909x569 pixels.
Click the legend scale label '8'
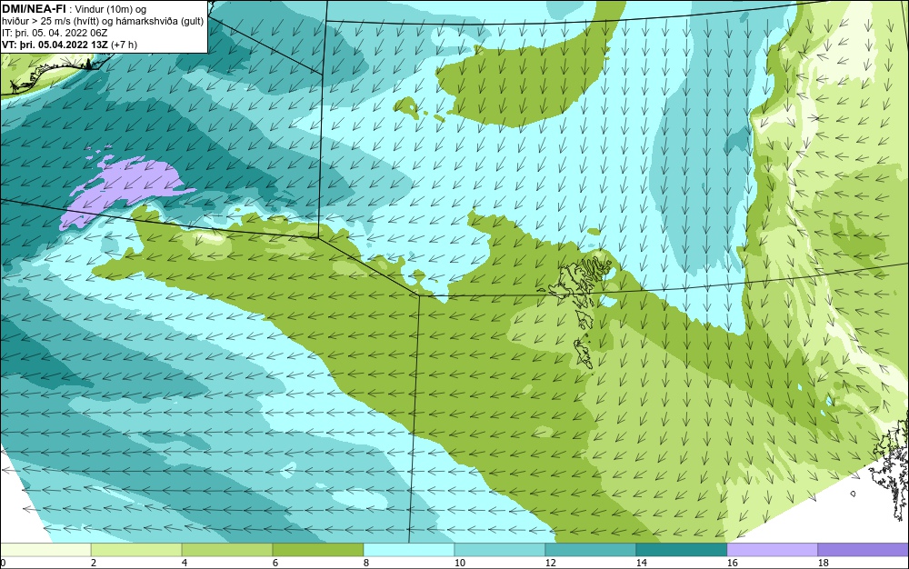coord(365,563)
